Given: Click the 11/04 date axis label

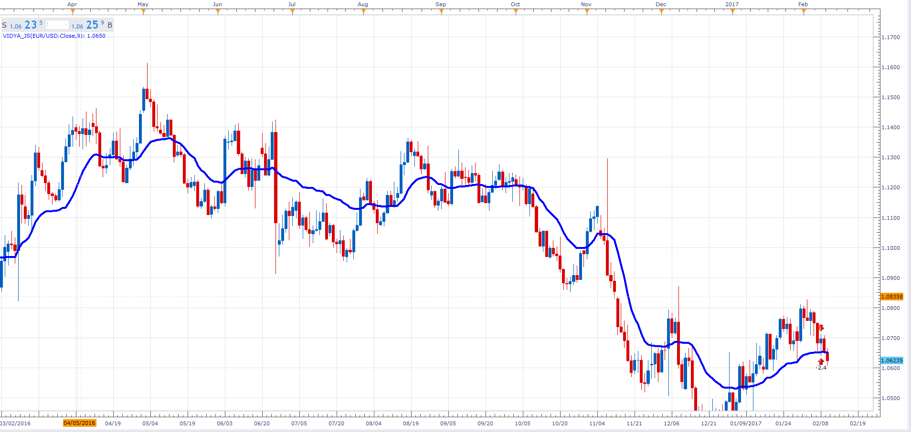Looking at the screenshot, I should pyautogui.click(x=597, y=423).
